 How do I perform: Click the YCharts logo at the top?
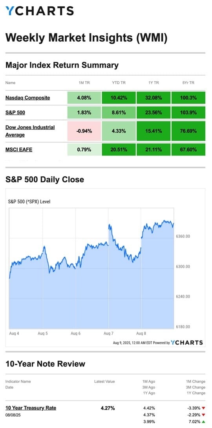tap(40, 11)
